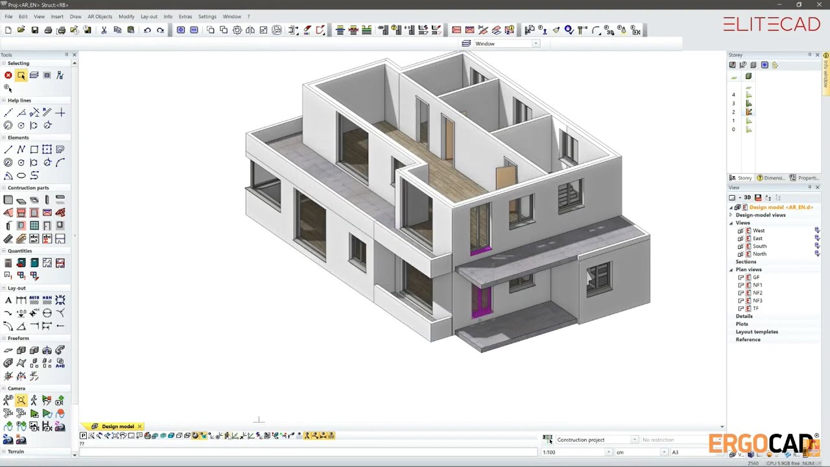Toggle storey 2 active marker
The height and width of the screenshot is (467, 830).
749,112
